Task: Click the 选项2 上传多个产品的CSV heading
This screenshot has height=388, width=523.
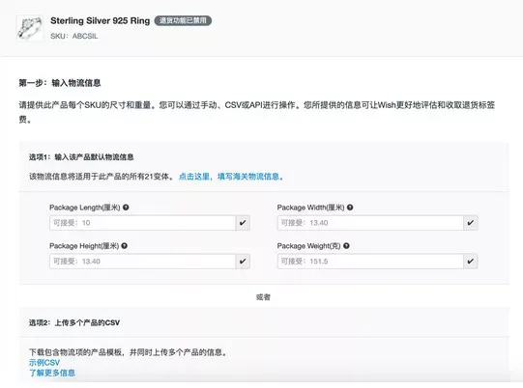Action: 74,322
